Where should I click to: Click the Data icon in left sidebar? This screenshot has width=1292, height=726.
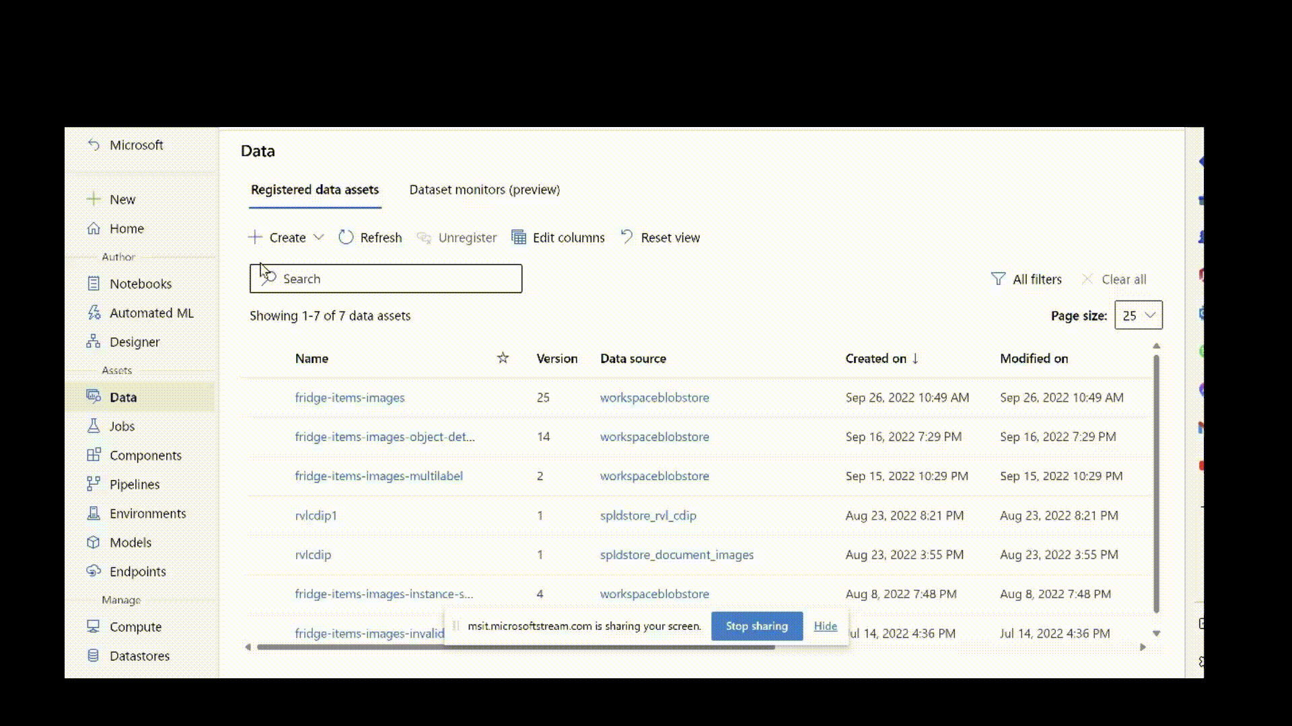94,397
